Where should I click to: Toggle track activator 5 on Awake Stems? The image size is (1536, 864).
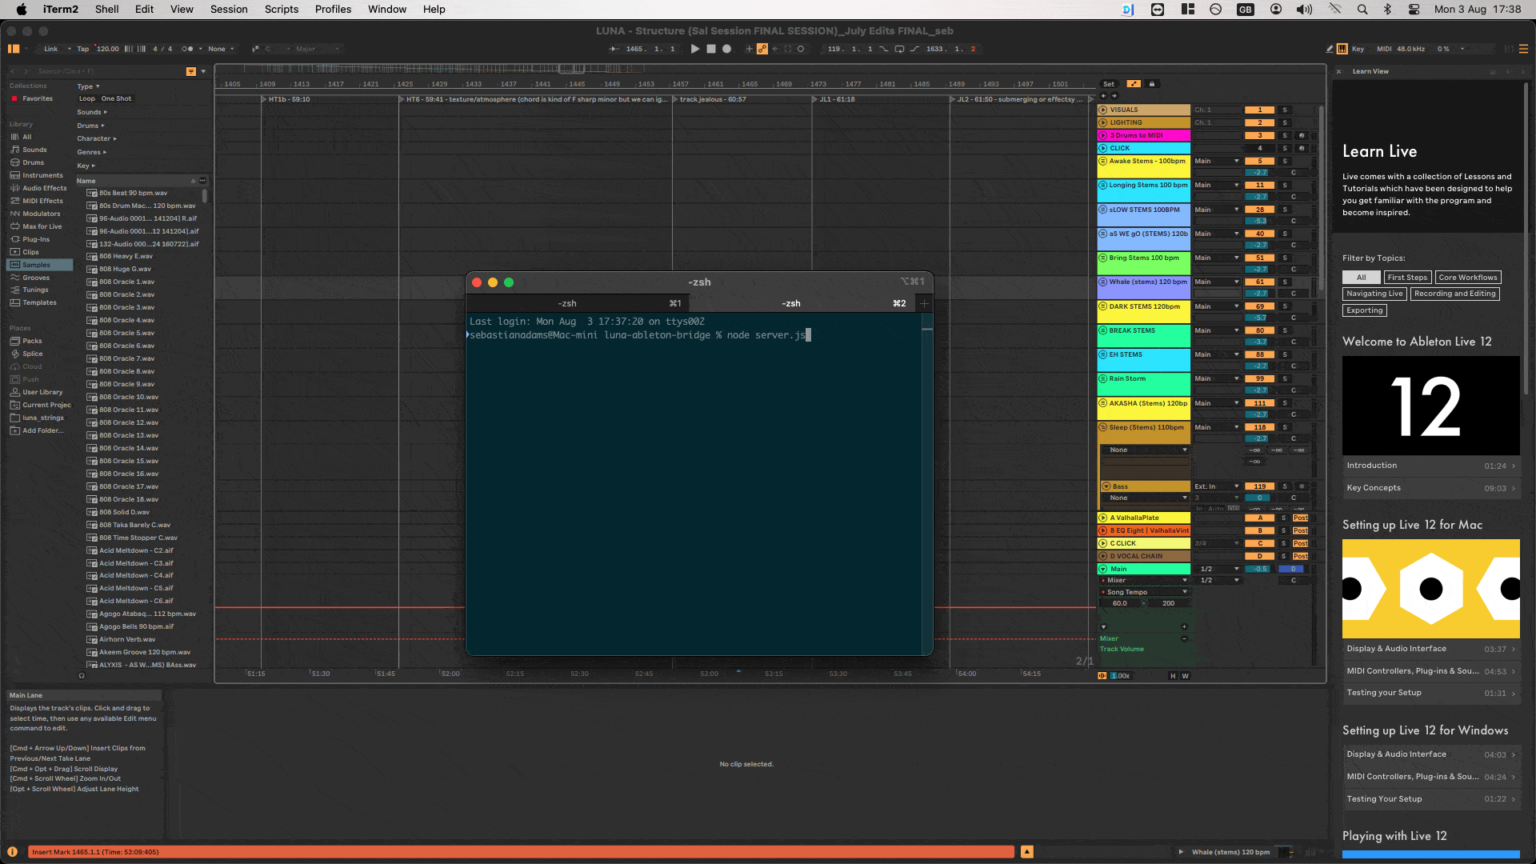[x=1260, y=162]
